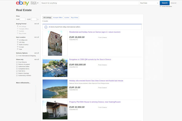Click the eBay logo
This screenshot has width=182, height=121.
pyautogui.click(x=22, y=3)
